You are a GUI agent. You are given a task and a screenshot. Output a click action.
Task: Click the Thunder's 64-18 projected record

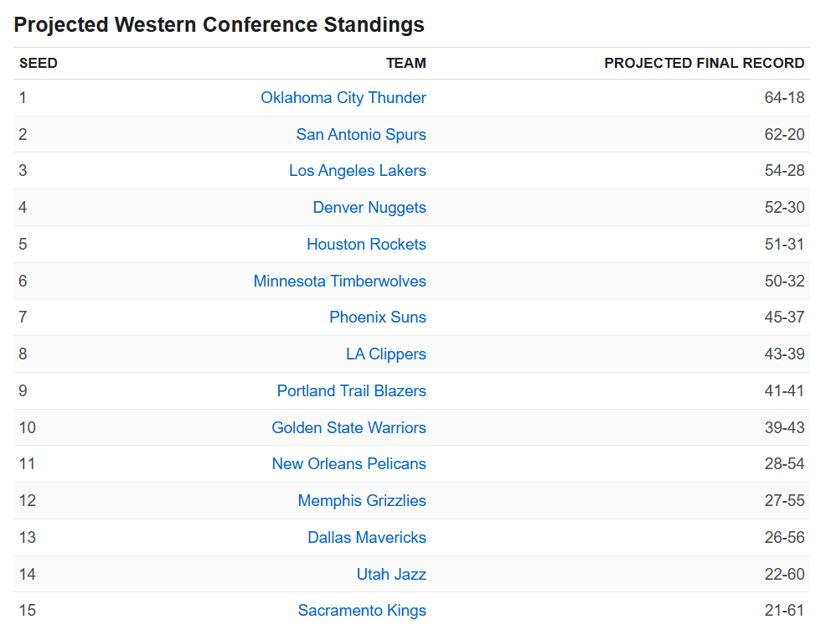tap(784, 98)
